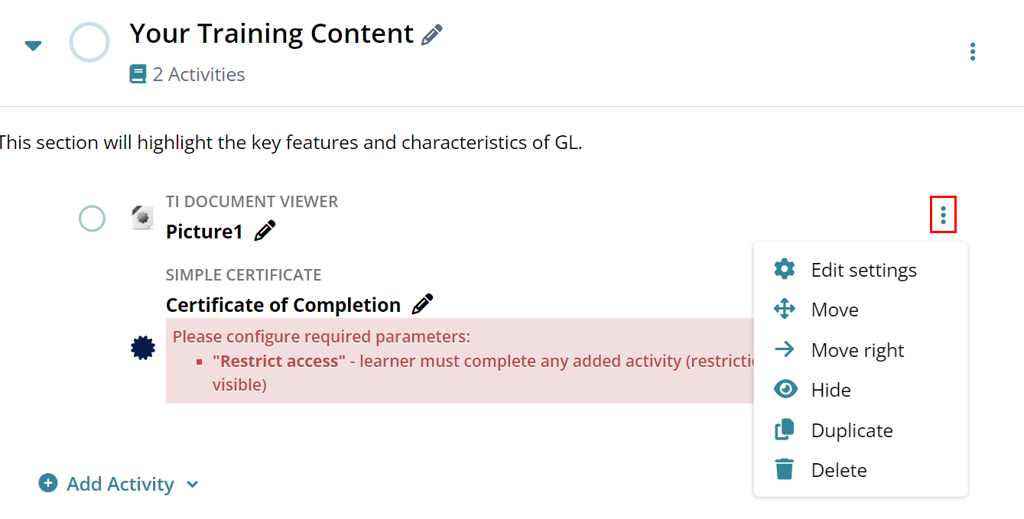Collapse the Your Training Content section
1024x519 pixels.
pyautogui.click(x=33, y=46)
